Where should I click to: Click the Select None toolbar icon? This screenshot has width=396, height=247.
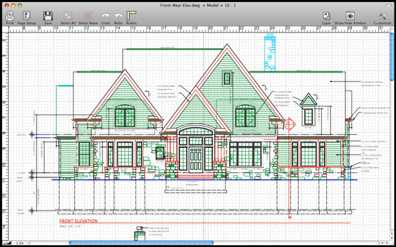88,16
